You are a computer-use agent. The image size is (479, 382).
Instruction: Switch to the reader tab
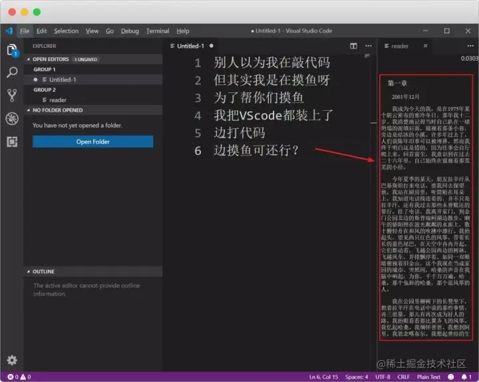404,46
